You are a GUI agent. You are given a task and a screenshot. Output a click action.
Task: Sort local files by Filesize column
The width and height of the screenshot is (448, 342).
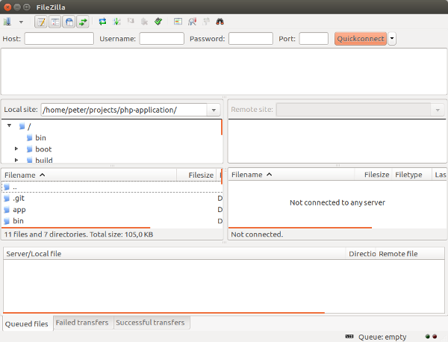coord(198,175)
